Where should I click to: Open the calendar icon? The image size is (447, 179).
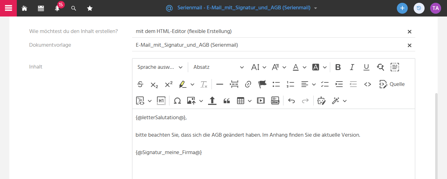[x=41, y=8]
